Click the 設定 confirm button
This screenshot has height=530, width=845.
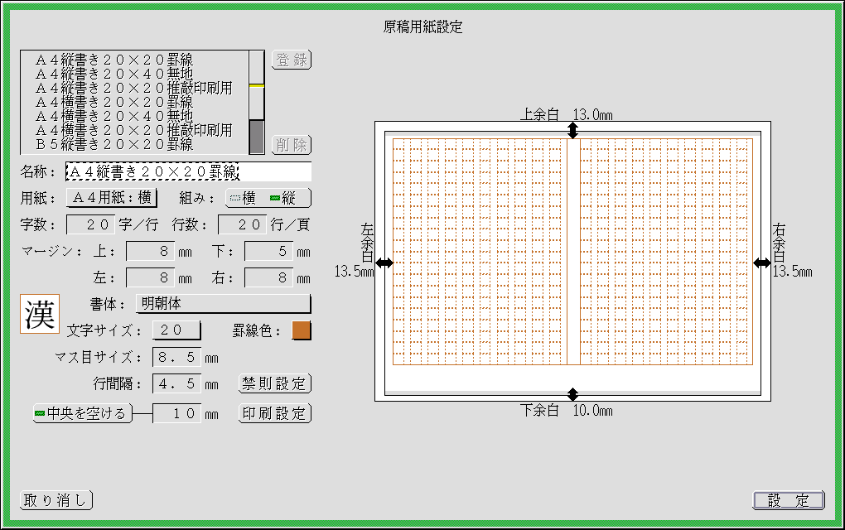click(788, 500)
